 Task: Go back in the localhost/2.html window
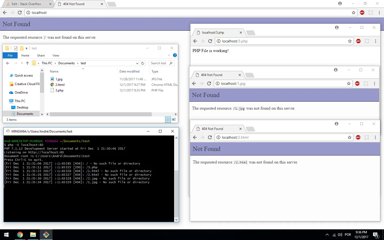195,137
